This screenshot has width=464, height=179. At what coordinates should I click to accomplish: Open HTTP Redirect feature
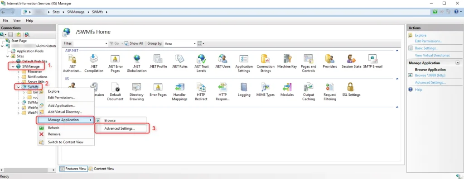point(201,92)
